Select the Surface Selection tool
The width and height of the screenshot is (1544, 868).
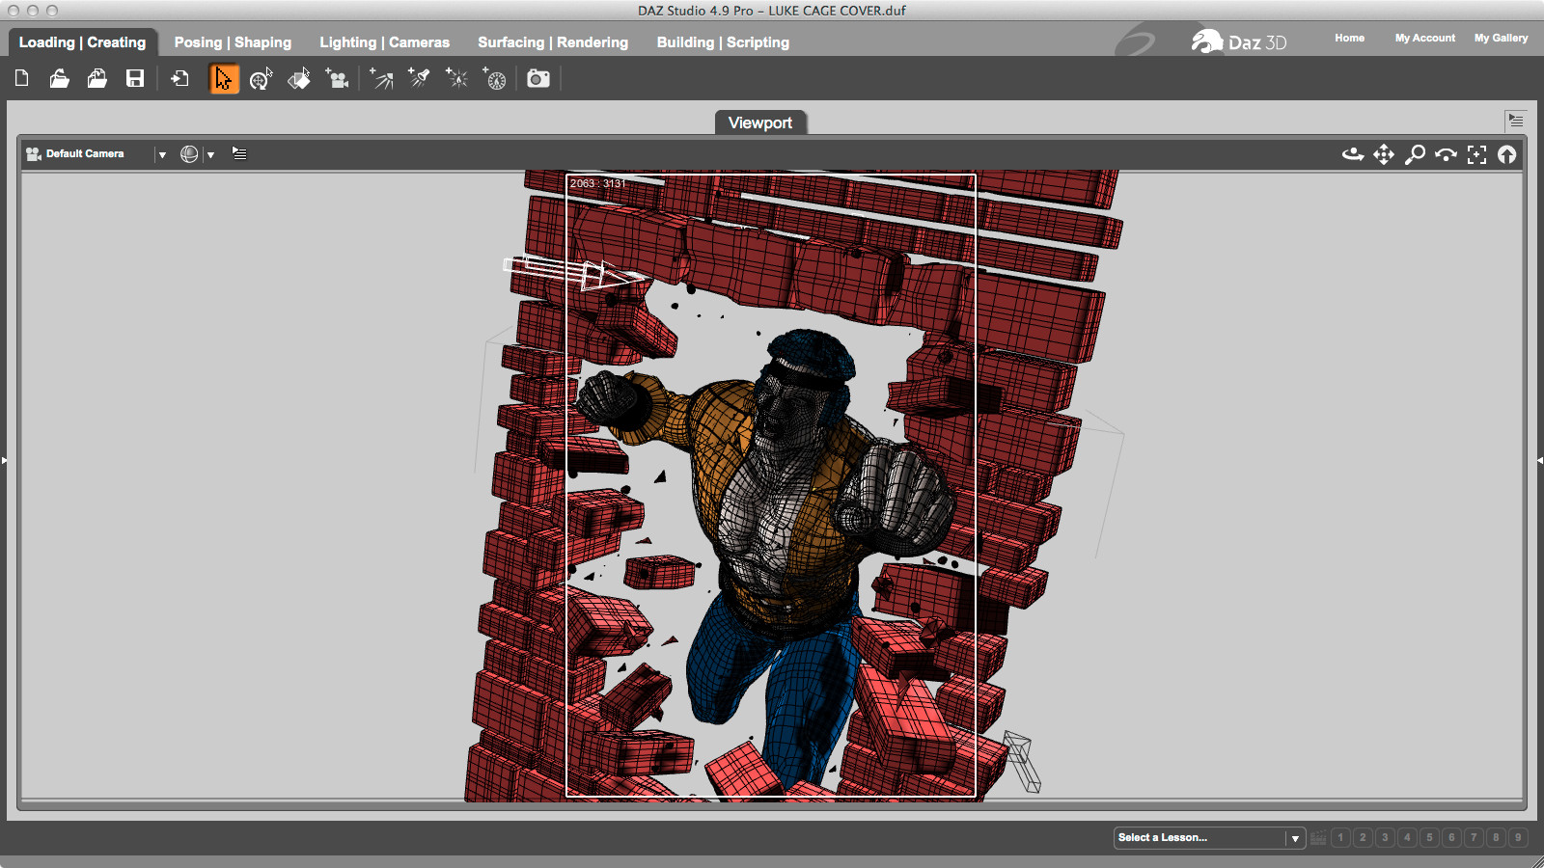[299, 79]
